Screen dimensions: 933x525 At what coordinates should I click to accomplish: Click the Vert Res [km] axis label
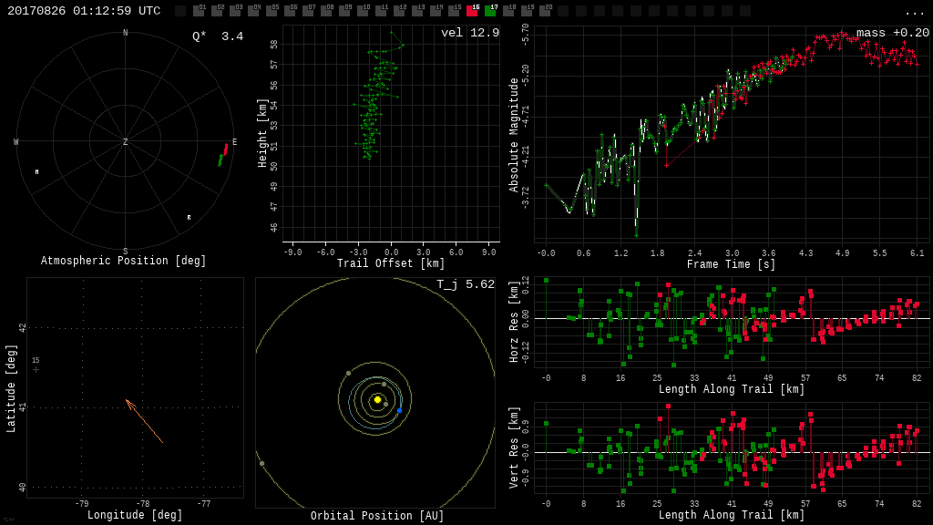(x=514, y=448)
